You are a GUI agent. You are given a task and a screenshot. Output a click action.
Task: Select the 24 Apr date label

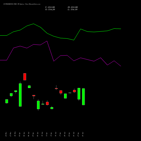74,134
